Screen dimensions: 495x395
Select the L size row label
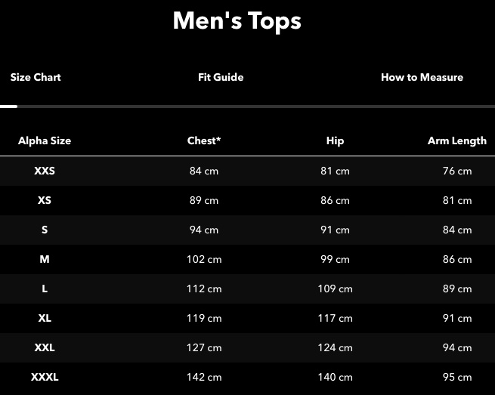tap(45, 289)
